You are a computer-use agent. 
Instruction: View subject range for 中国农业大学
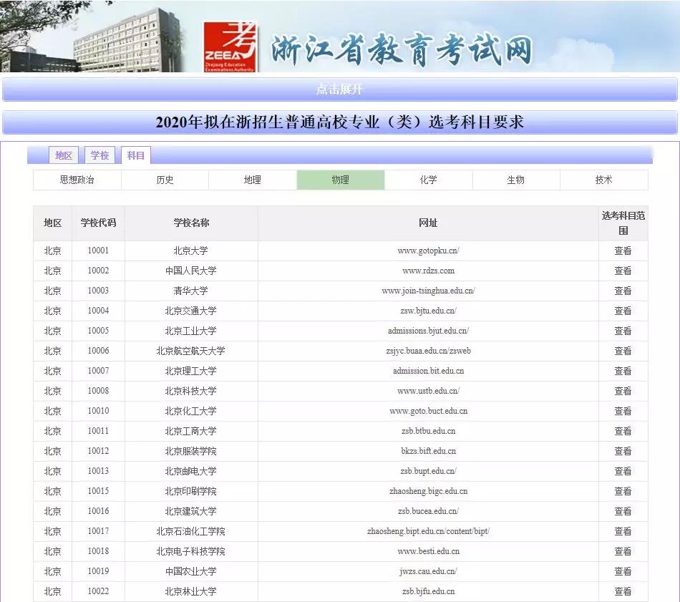tap(623, 571)
